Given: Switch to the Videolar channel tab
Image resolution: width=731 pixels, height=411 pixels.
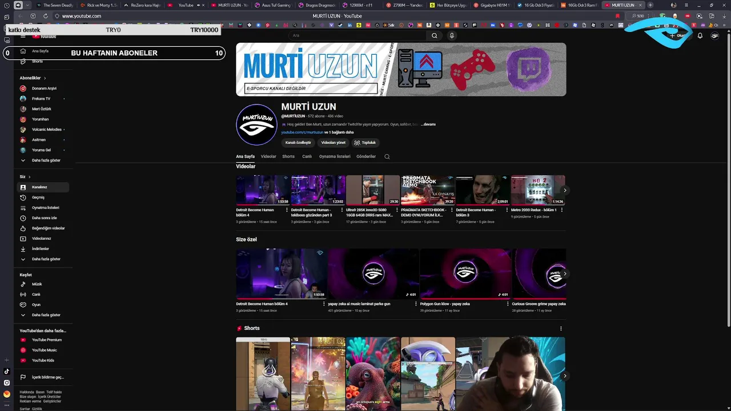Looking at the screenshot, I should click(268, 156).
